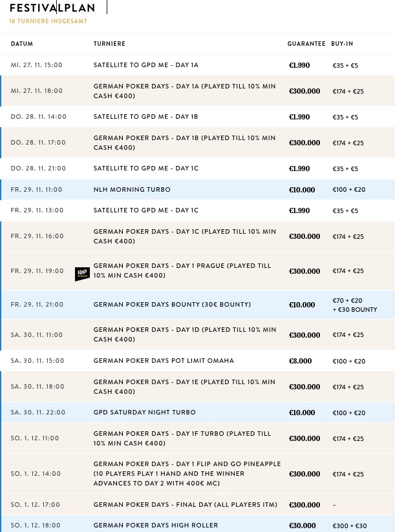Sort by the Guarantee column header
This screenshot has width=395, height=532.
pos(306,44)
